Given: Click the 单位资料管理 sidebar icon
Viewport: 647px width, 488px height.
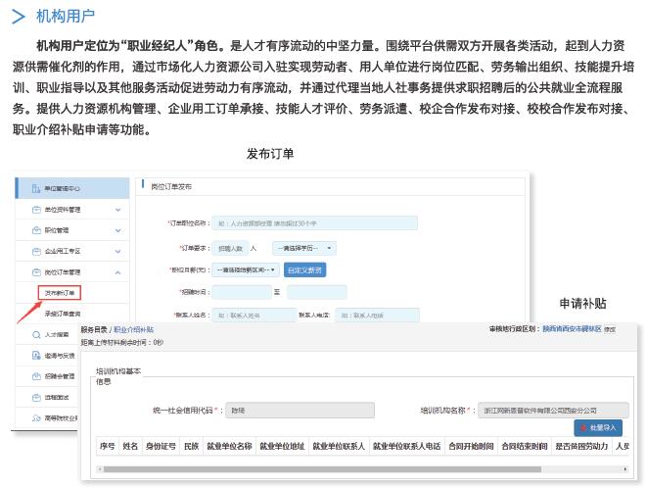Looking at the screenshot, I should (35, 210).
